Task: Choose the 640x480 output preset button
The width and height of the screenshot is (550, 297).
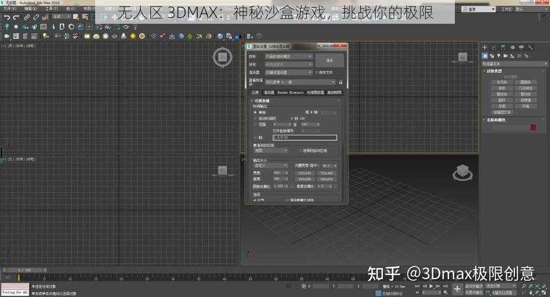Action: coord(304,179)
